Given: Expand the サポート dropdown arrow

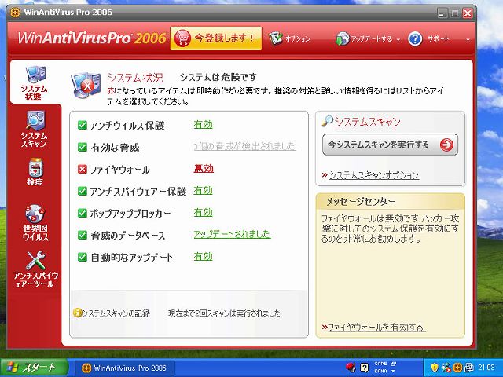Looking at the screenshot, I should click(x=468, y=40).
